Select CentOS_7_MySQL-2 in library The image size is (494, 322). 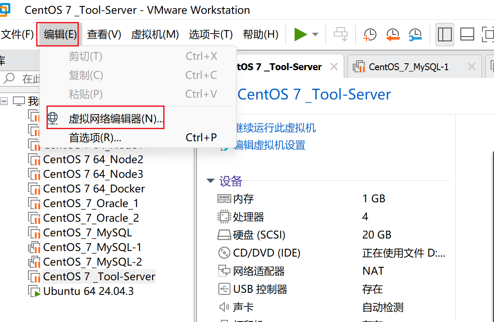point(93,262)
